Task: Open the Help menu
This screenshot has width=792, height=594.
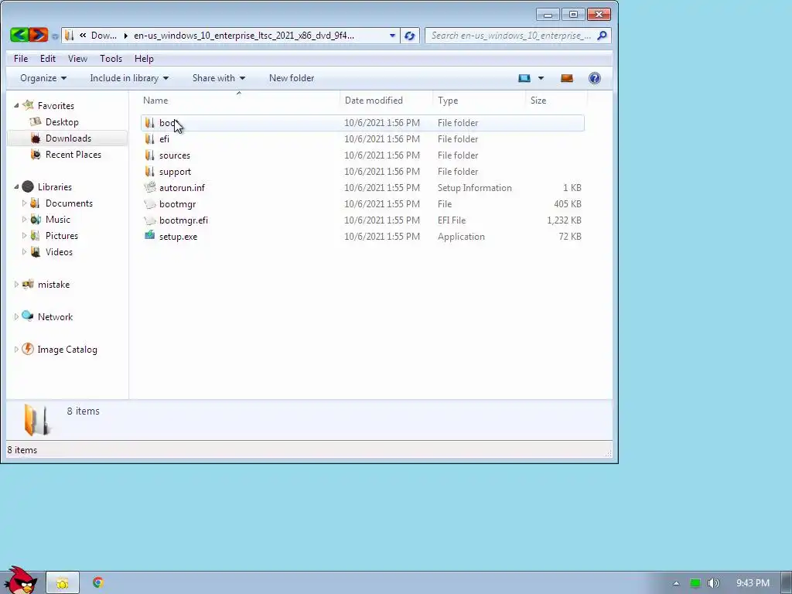Action: coord(144,59)
